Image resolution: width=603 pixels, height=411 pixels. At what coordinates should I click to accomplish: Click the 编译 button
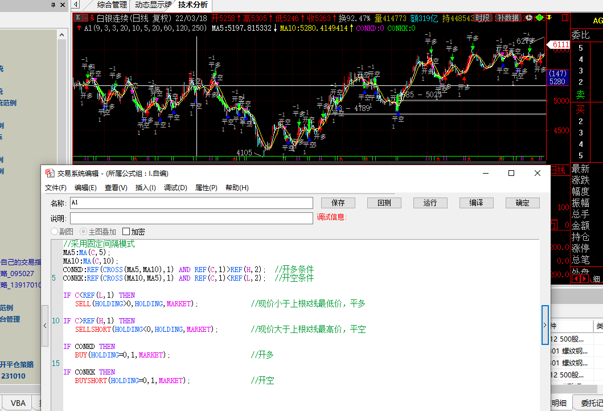click(x=477, y=203)
